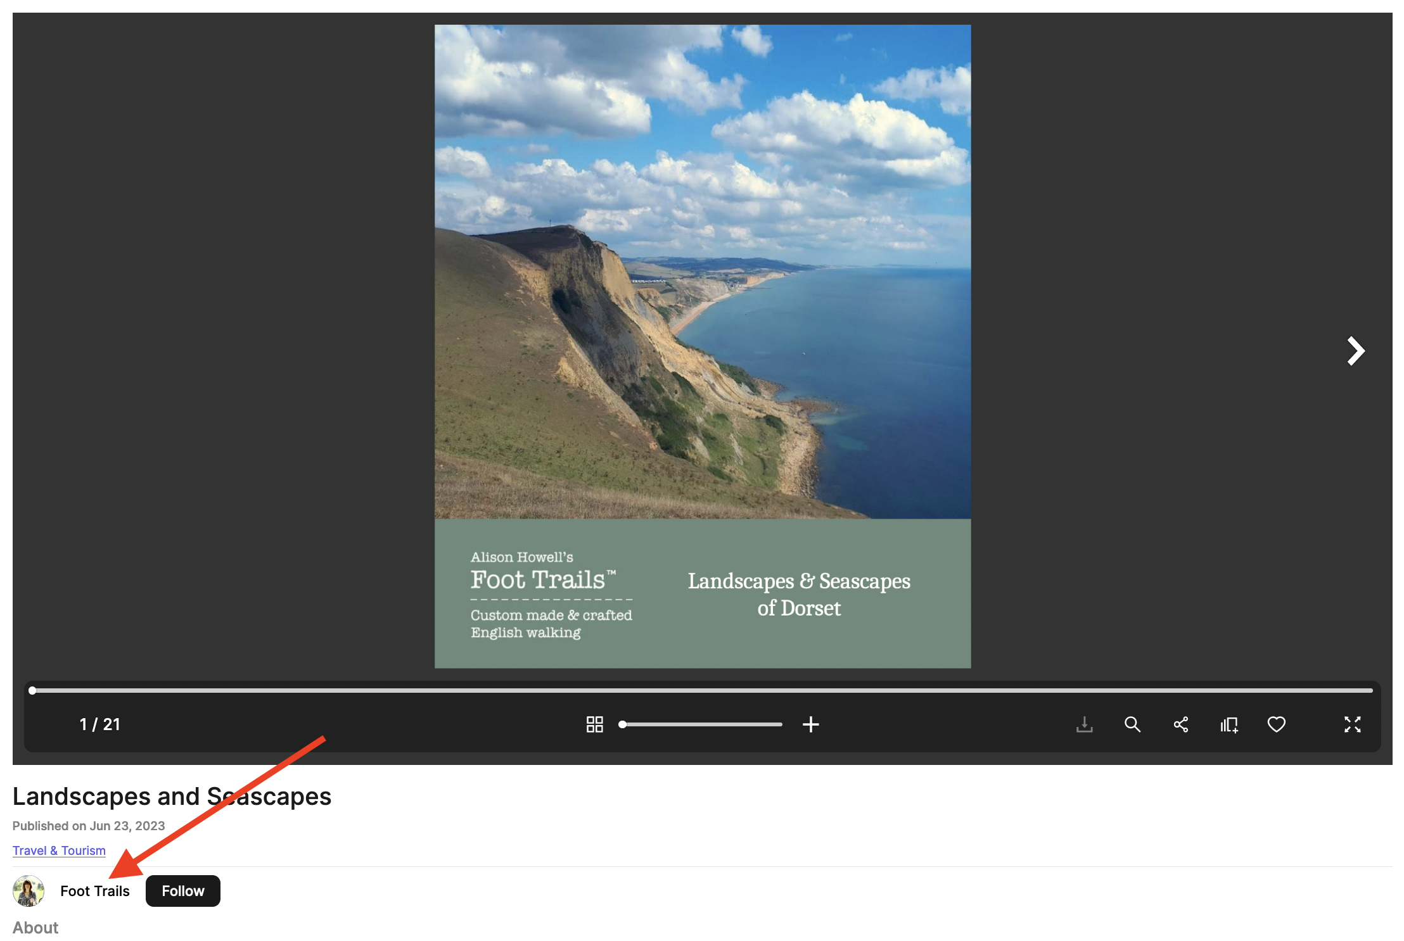Open the page grid overview icon
Image resolution: width=1404 pixels, height=941 pixels.
[x=594, y=724]
